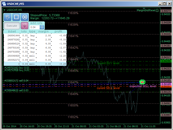Viewport: 173px width, 130px height.
Task: Select ticket 249753163 row in table
Action: (x=35, y=48)
